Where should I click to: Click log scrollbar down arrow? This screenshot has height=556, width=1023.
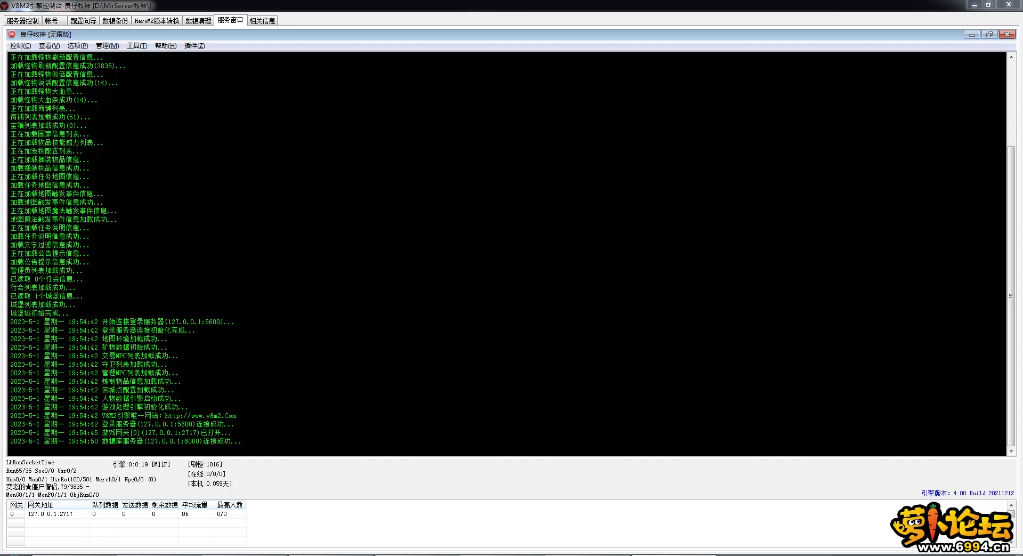point(1011,451)
